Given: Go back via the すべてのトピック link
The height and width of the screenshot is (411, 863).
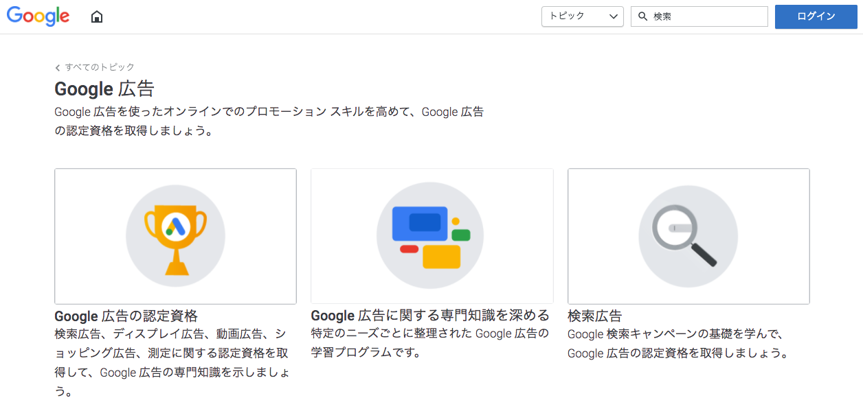Looking at the screenshot, I should click(100, 67).
